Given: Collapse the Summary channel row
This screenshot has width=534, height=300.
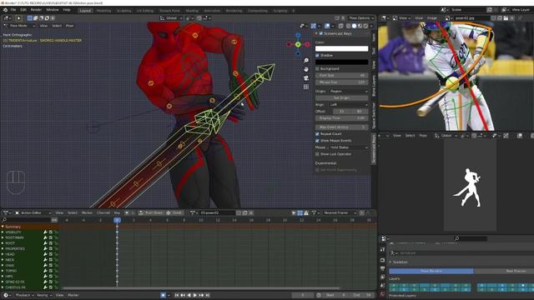Looking at the screenshot, I should [3, 227].
